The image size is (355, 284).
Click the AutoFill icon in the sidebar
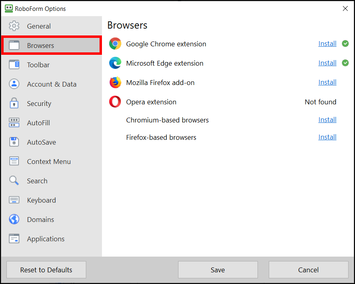14,122
